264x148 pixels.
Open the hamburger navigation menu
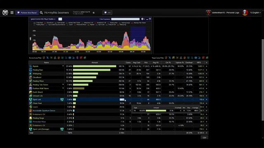(x=12, y=13)
